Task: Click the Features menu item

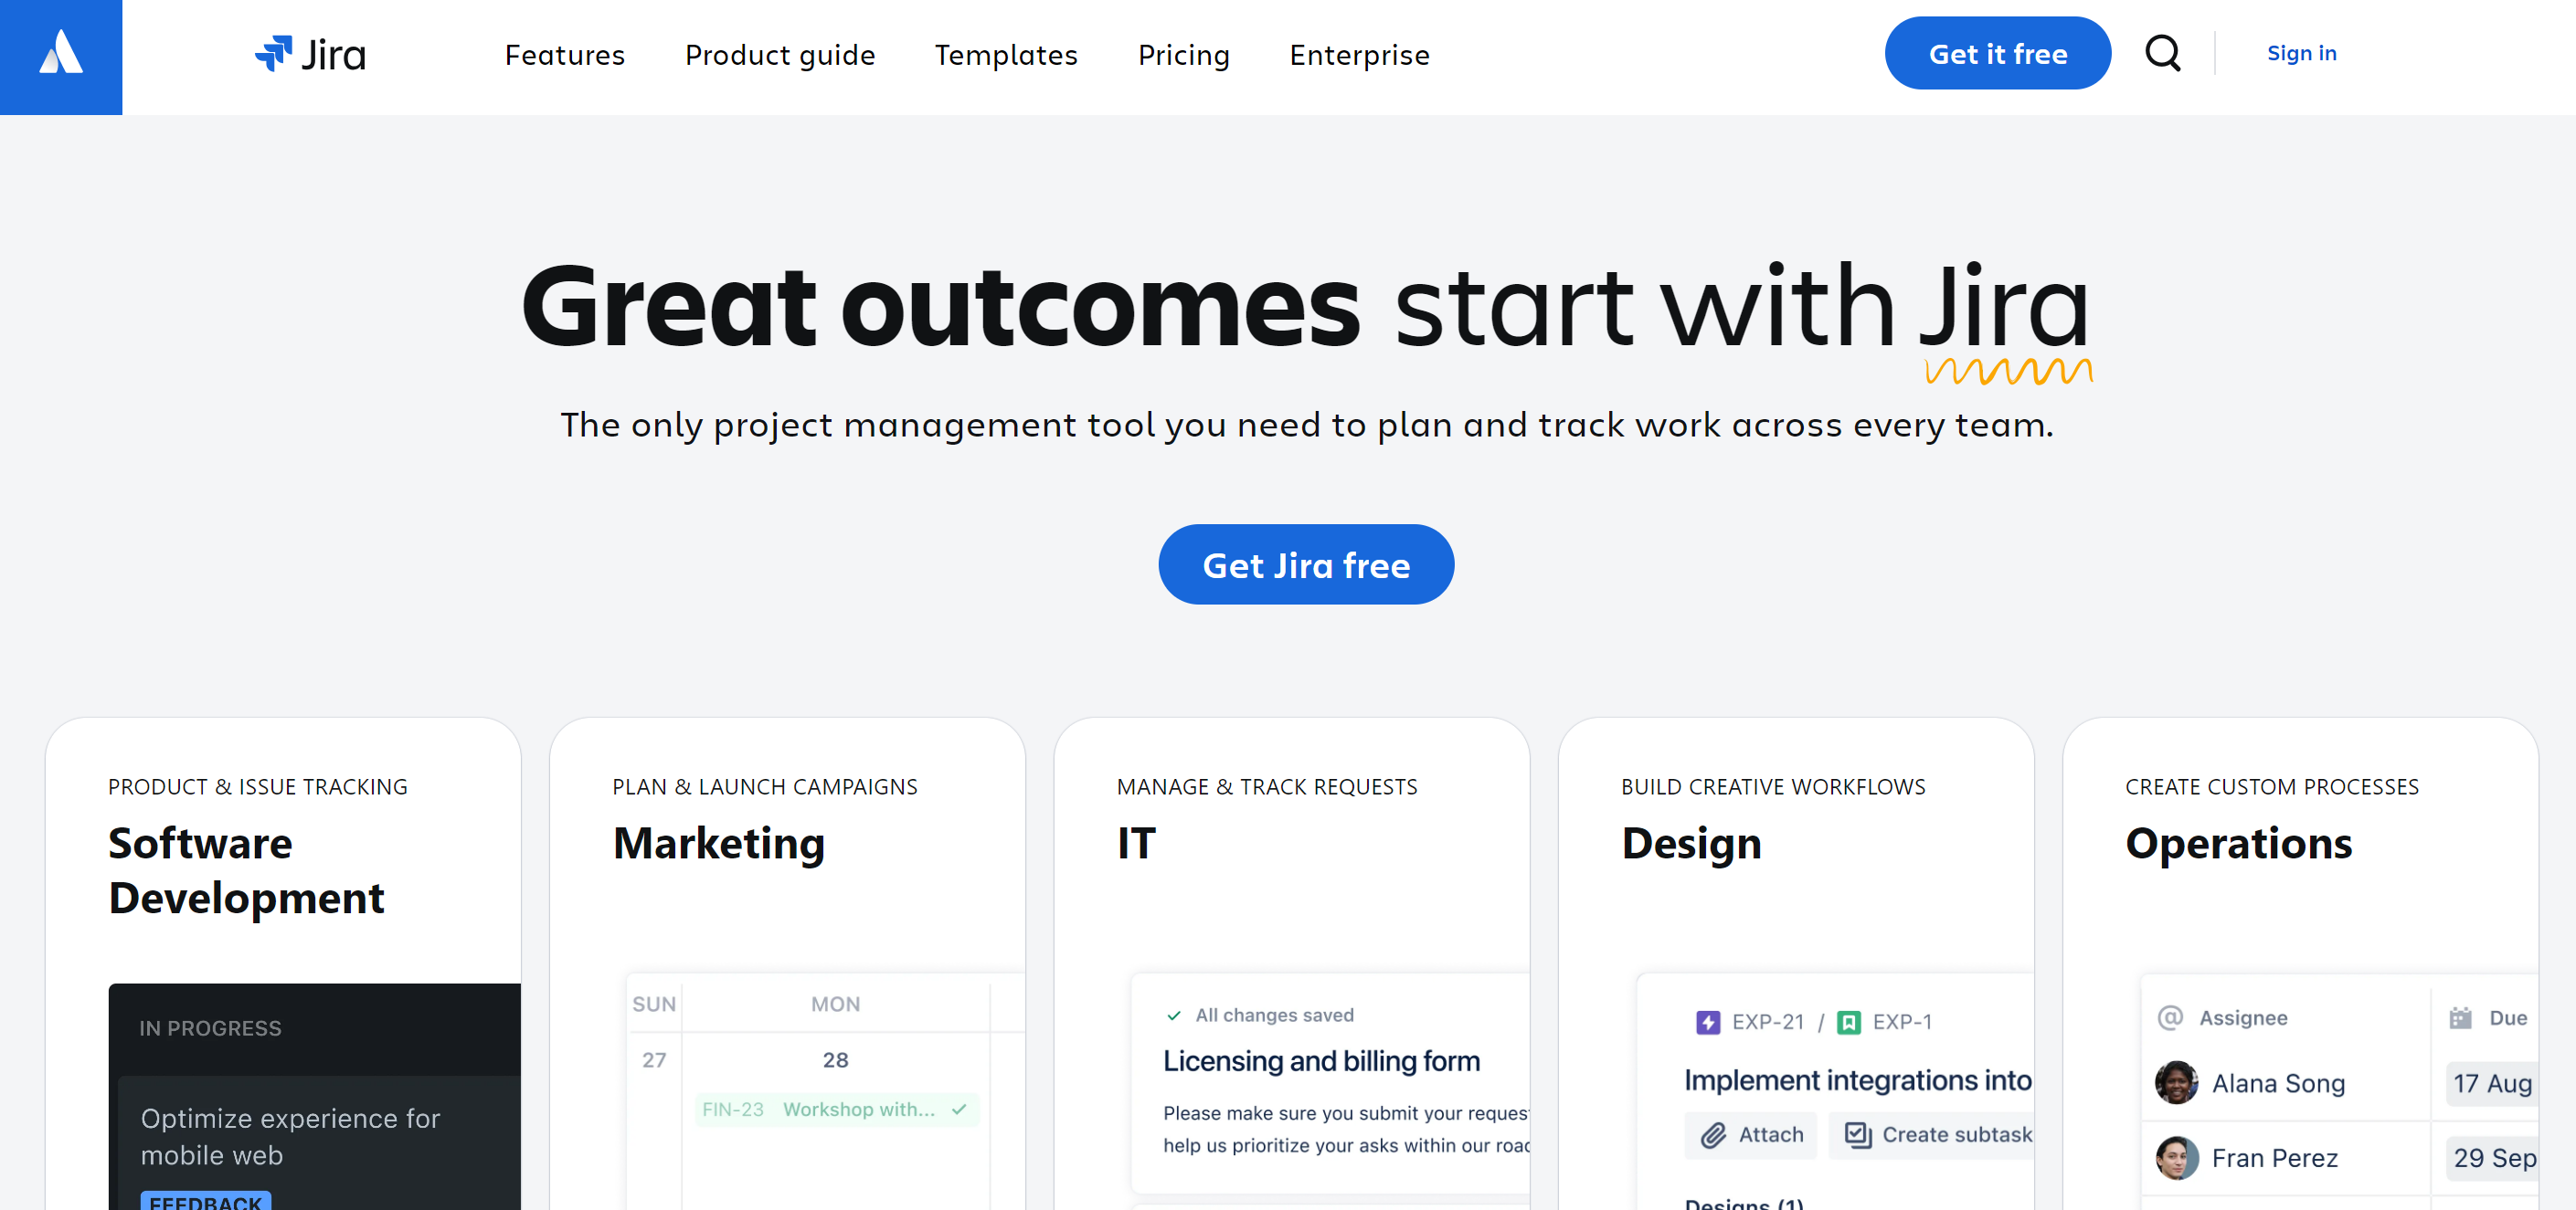Action: click(565, 53)
